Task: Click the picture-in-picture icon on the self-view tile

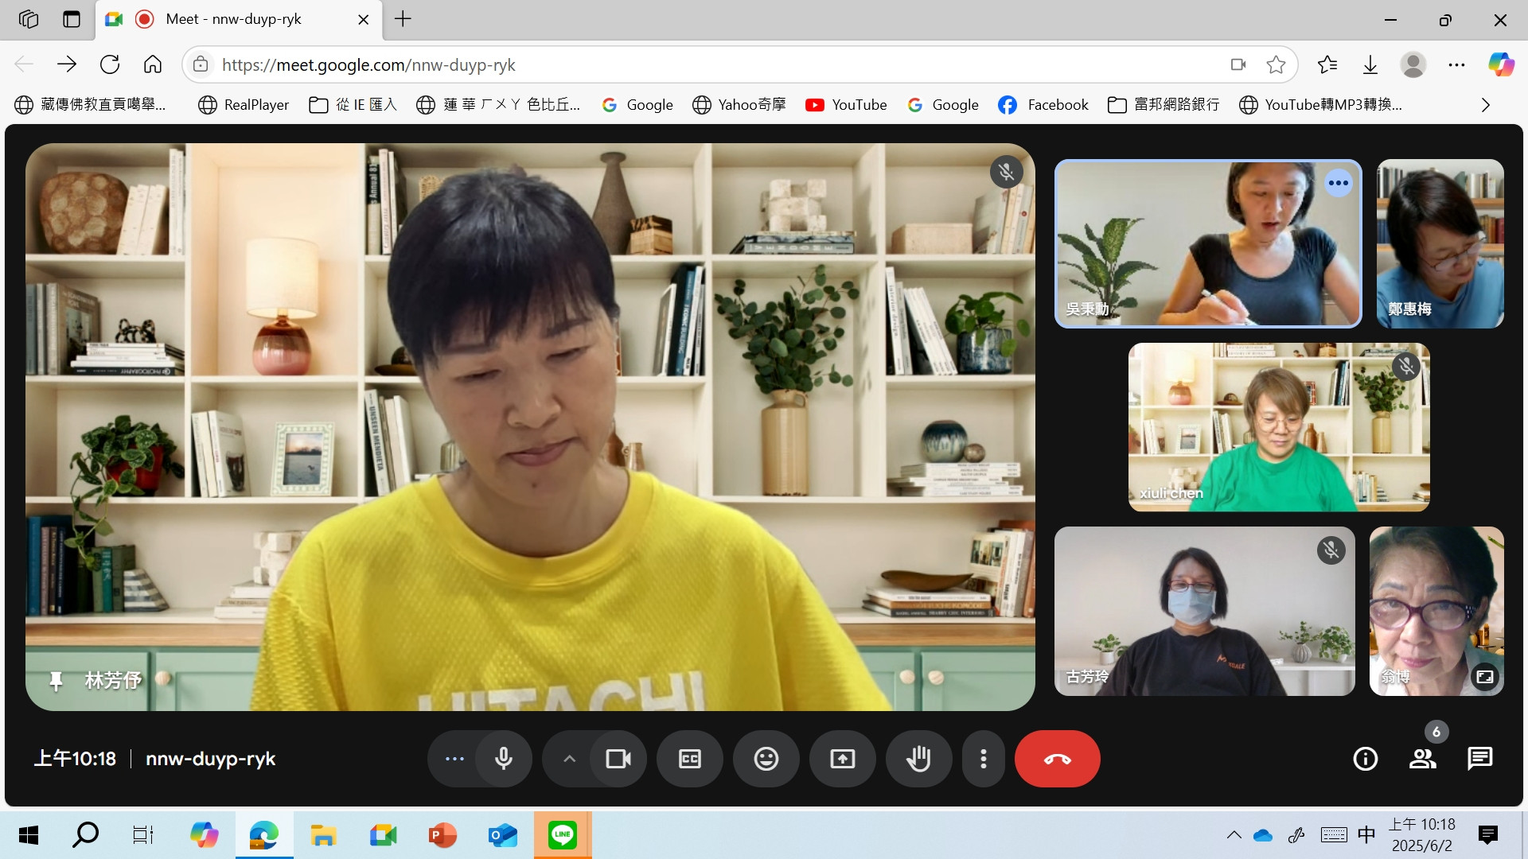Action: [1485, 677]
